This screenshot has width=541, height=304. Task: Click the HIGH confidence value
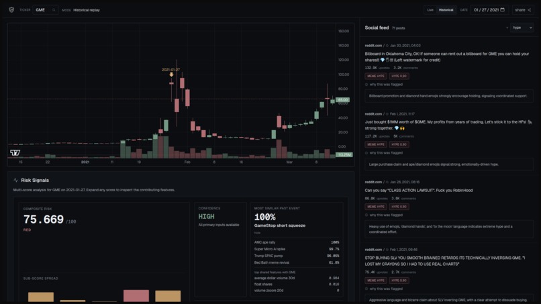[206, 217]
